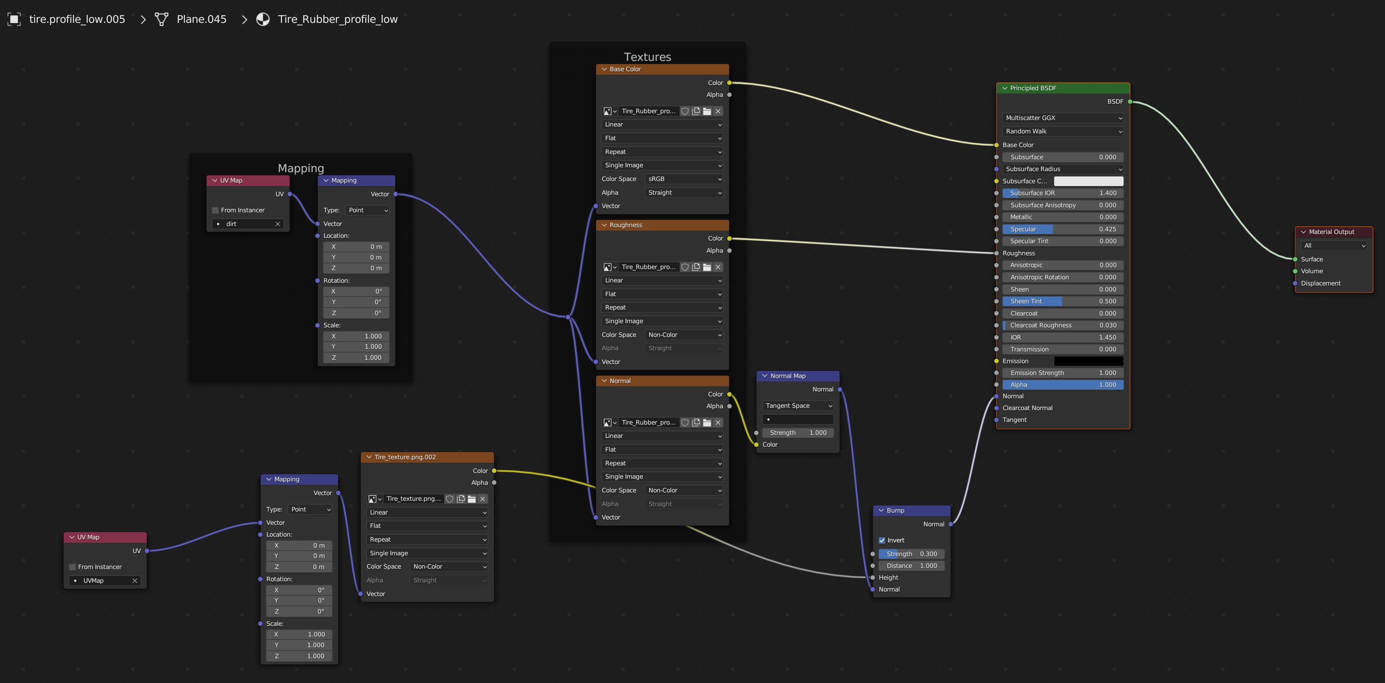Screen dimensions: 1385x683
Task: Clear the dirt UV map field
Action: [x=277, y=224]
